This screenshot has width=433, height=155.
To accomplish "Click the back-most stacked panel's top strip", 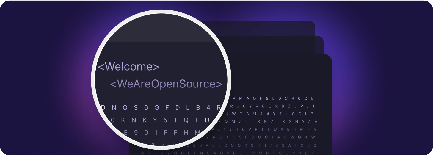I will tap(271, 28).
